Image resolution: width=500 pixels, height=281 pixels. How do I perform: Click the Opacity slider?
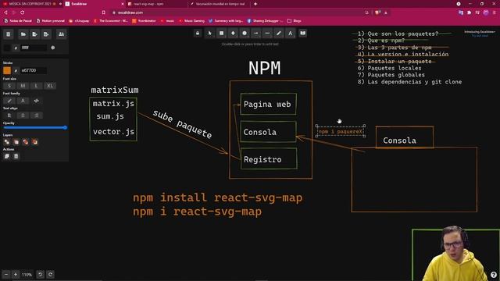[35, 127]
